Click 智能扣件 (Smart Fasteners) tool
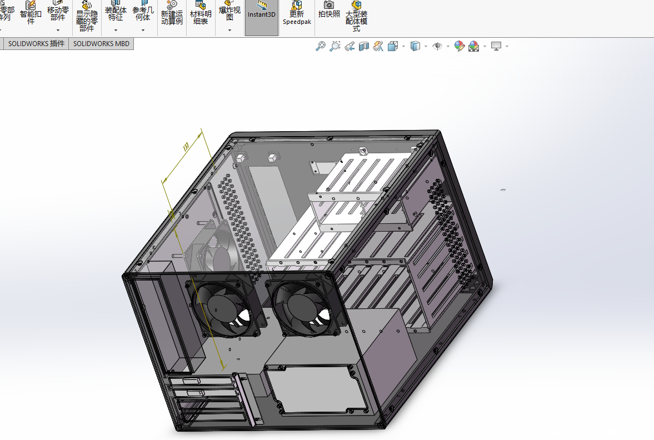The width and height of the screenshot is (654, 440). [31, 13]
